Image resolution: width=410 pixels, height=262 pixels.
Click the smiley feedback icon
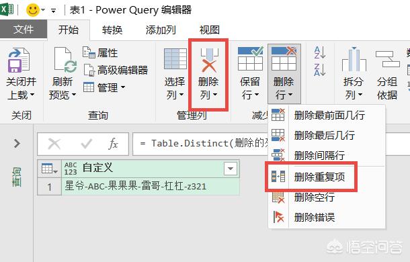point(33,10)
